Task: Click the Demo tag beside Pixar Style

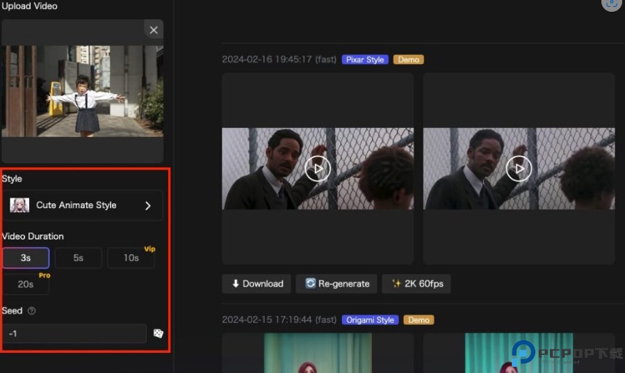Action: (x=409, y=59)
